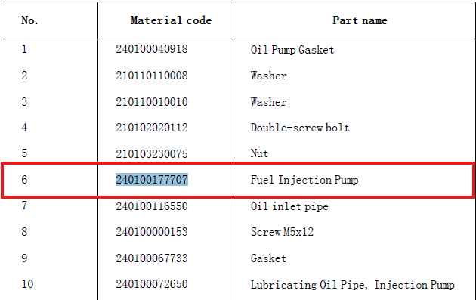Select material code 210110010010
The height and width of the screenshot is (300, 476).
click(x=152, y=102)
